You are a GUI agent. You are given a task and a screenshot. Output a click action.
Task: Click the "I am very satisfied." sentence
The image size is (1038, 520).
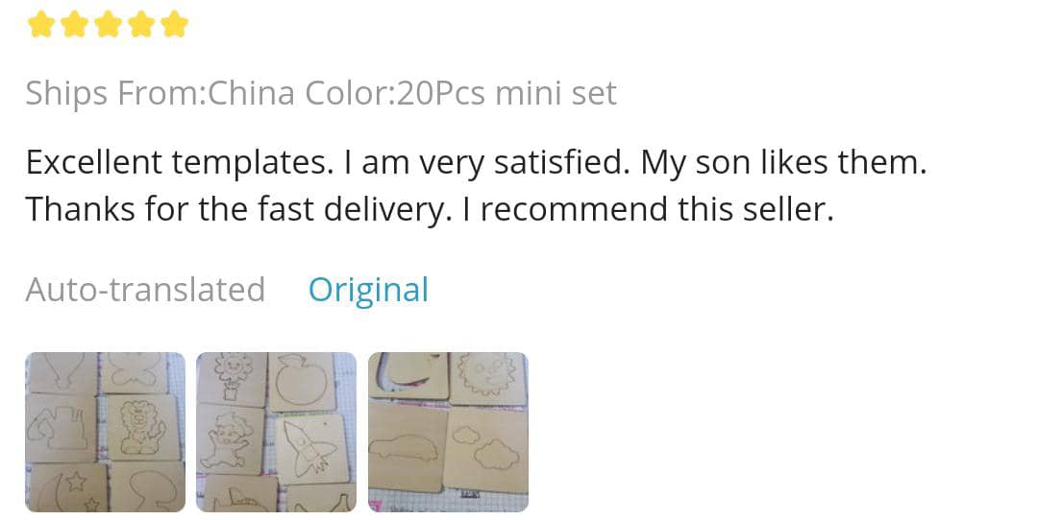482,163
